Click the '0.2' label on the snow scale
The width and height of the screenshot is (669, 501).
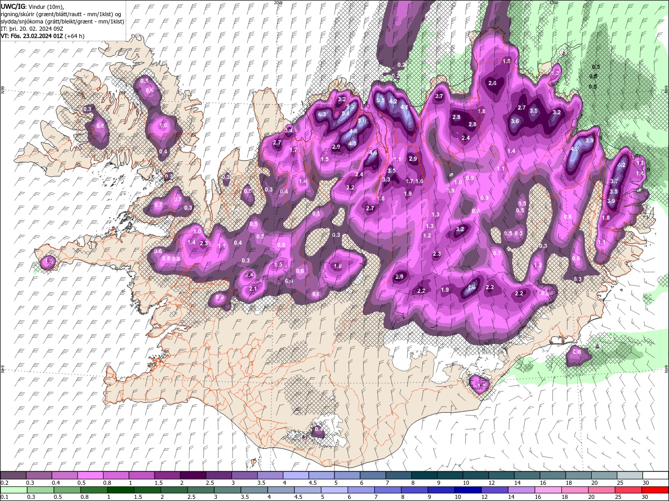[x=4, y=483]
